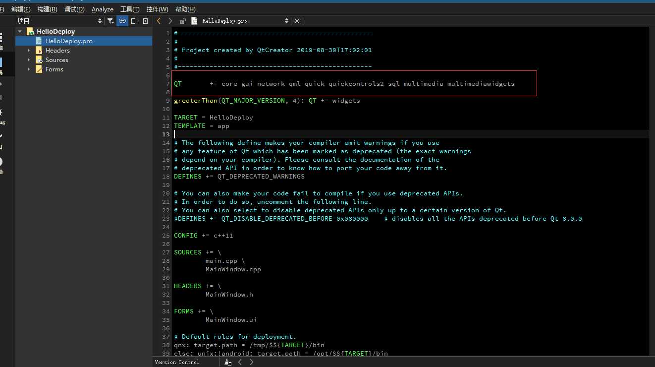
Task: Open the 编辑(E) menu
Action: tap(21, 9)
